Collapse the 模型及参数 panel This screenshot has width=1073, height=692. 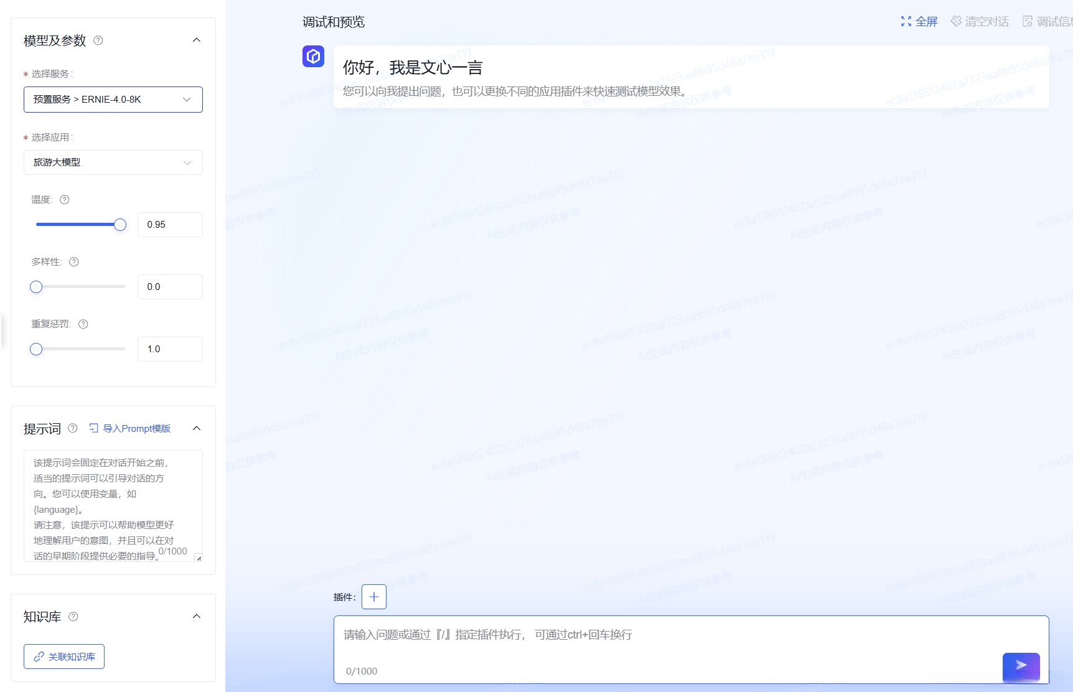197,40
